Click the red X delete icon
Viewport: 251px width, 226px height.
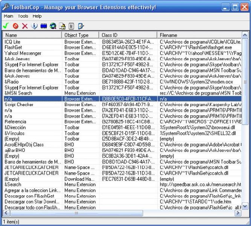click(x=25, y=26)
